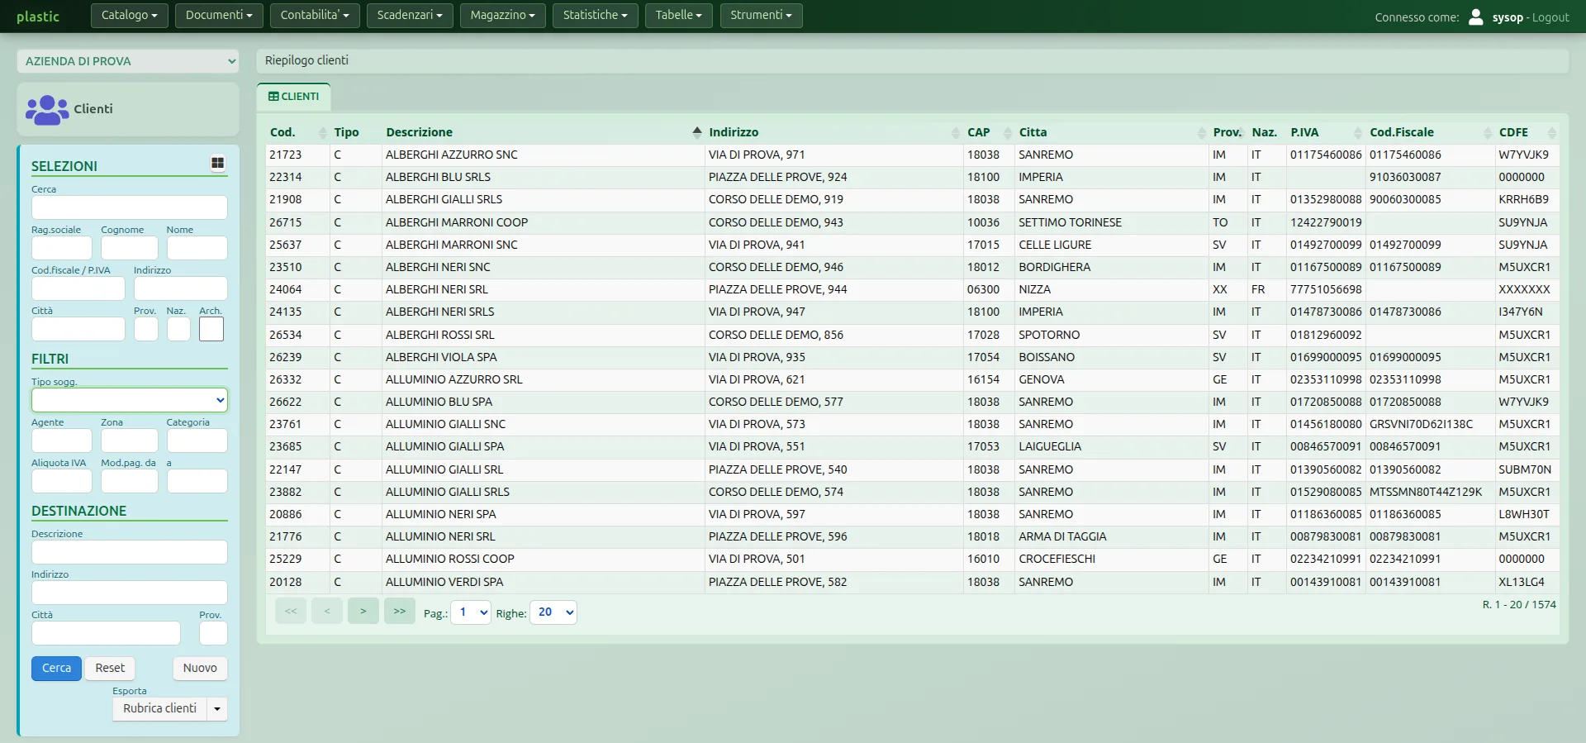The width and height of the screenshot is (1586, 743).
Task: Click ALLUMINIO AZZURRO SRL description
Action: (x=454, y=379)
